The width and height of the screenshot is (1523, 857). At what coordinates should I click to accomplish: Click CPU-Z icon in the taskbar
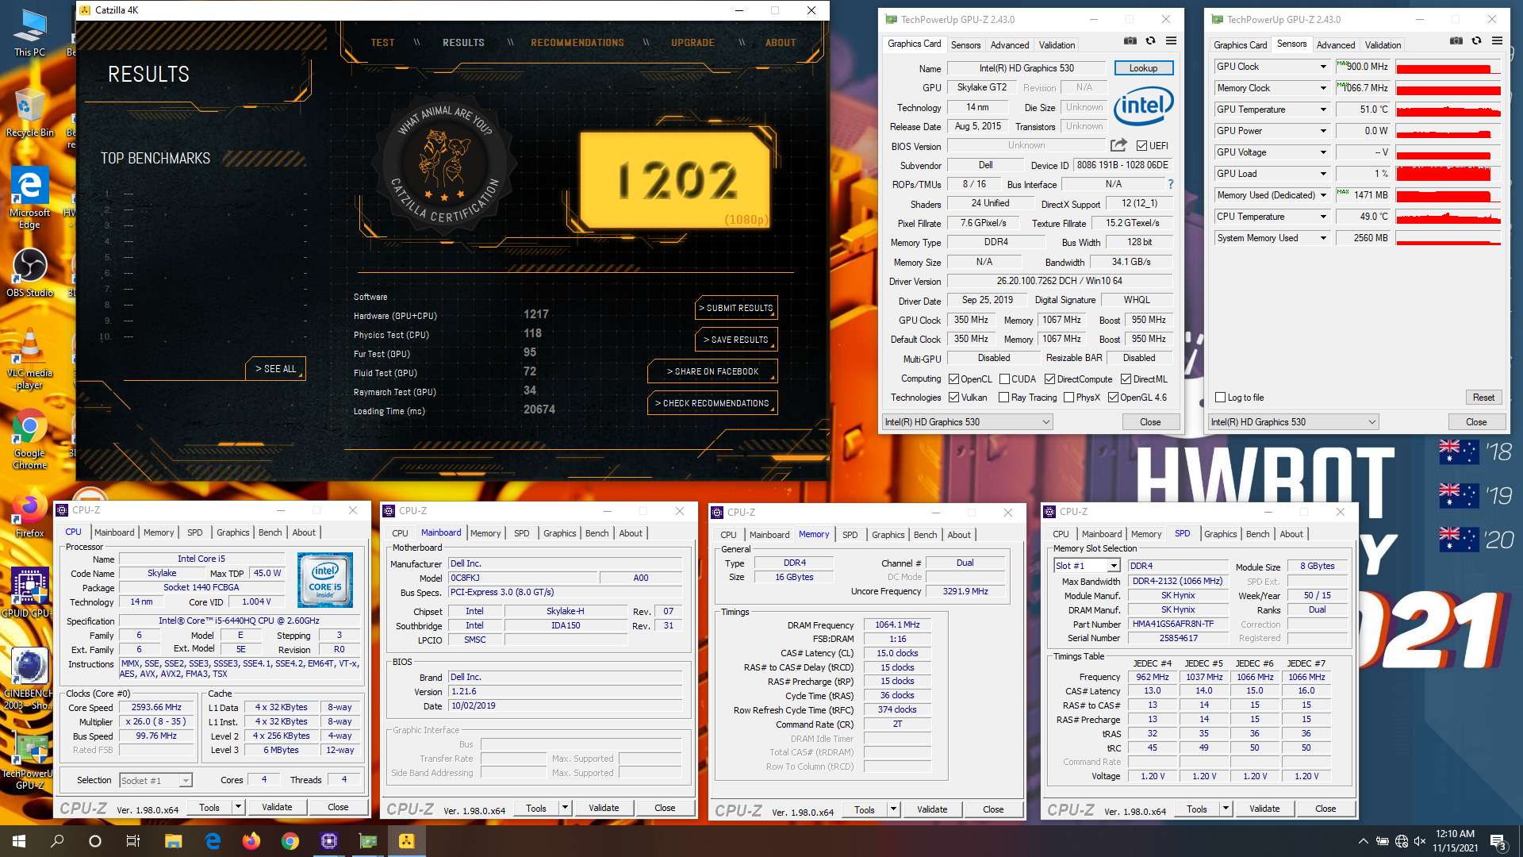(329, 841)
